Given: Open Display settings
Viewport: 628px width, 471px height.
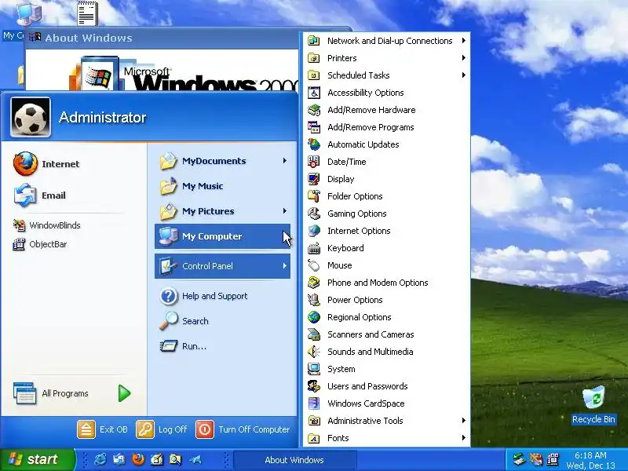Looking at the screenshot, I should 386,179.
